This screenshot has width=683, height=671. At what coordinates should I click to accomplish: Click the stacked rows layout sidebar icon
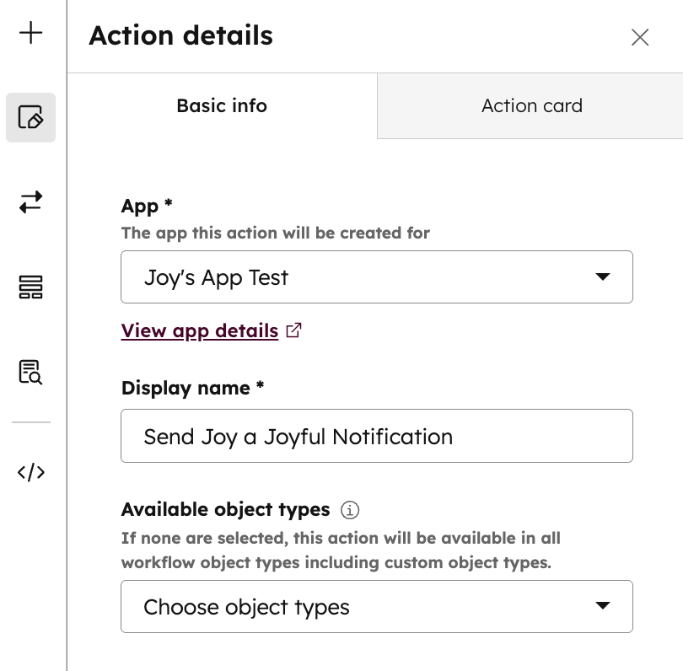[x=31, y=287]
